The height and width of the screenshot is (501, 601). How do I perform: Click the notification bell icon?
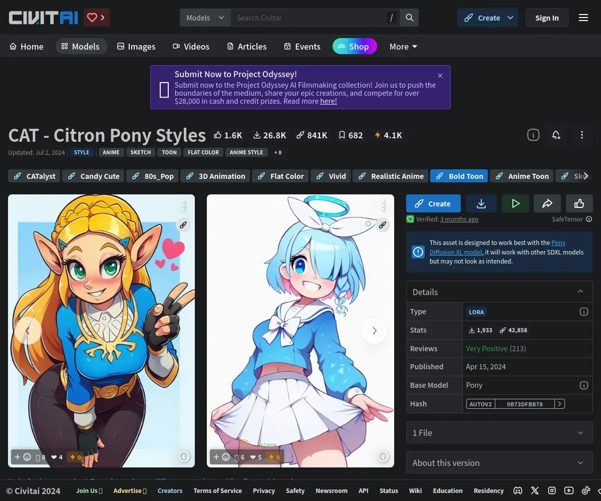[556, 135]
